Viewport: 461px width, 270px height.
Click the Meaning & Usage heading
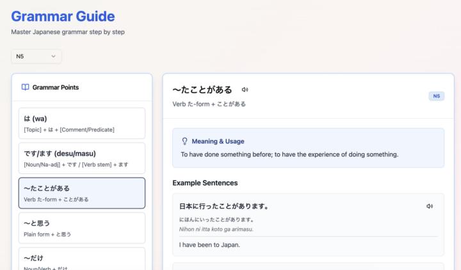218,141
